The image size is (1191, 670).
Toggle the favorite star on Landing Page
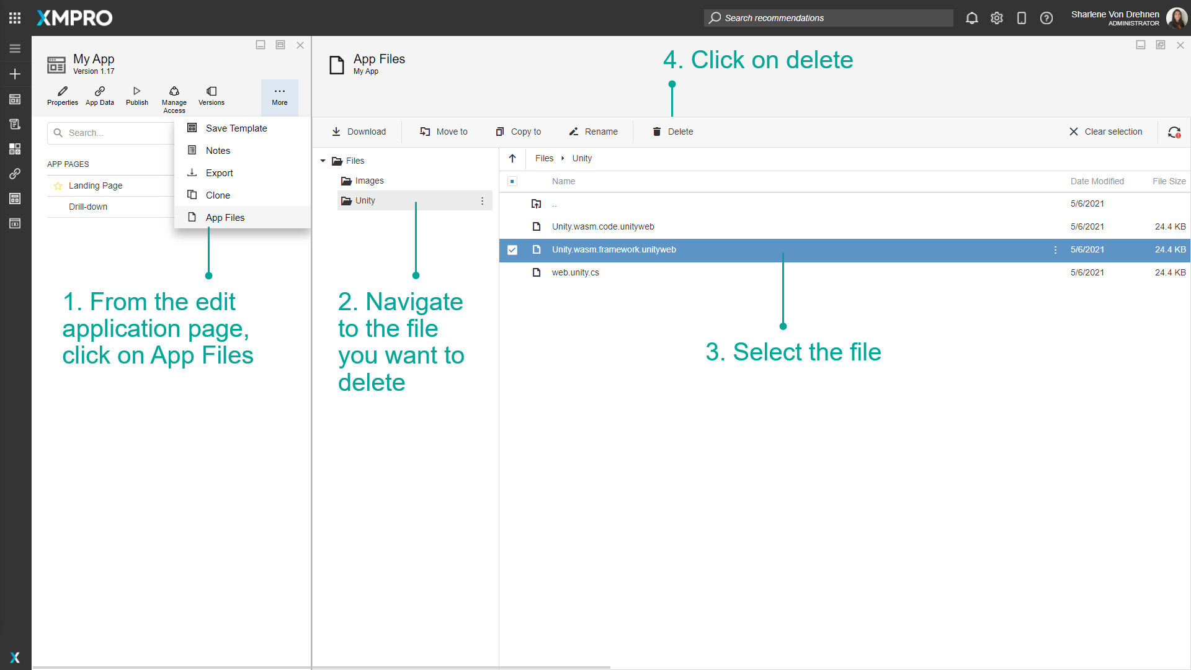pyautogui.click(x=58, y=185)
